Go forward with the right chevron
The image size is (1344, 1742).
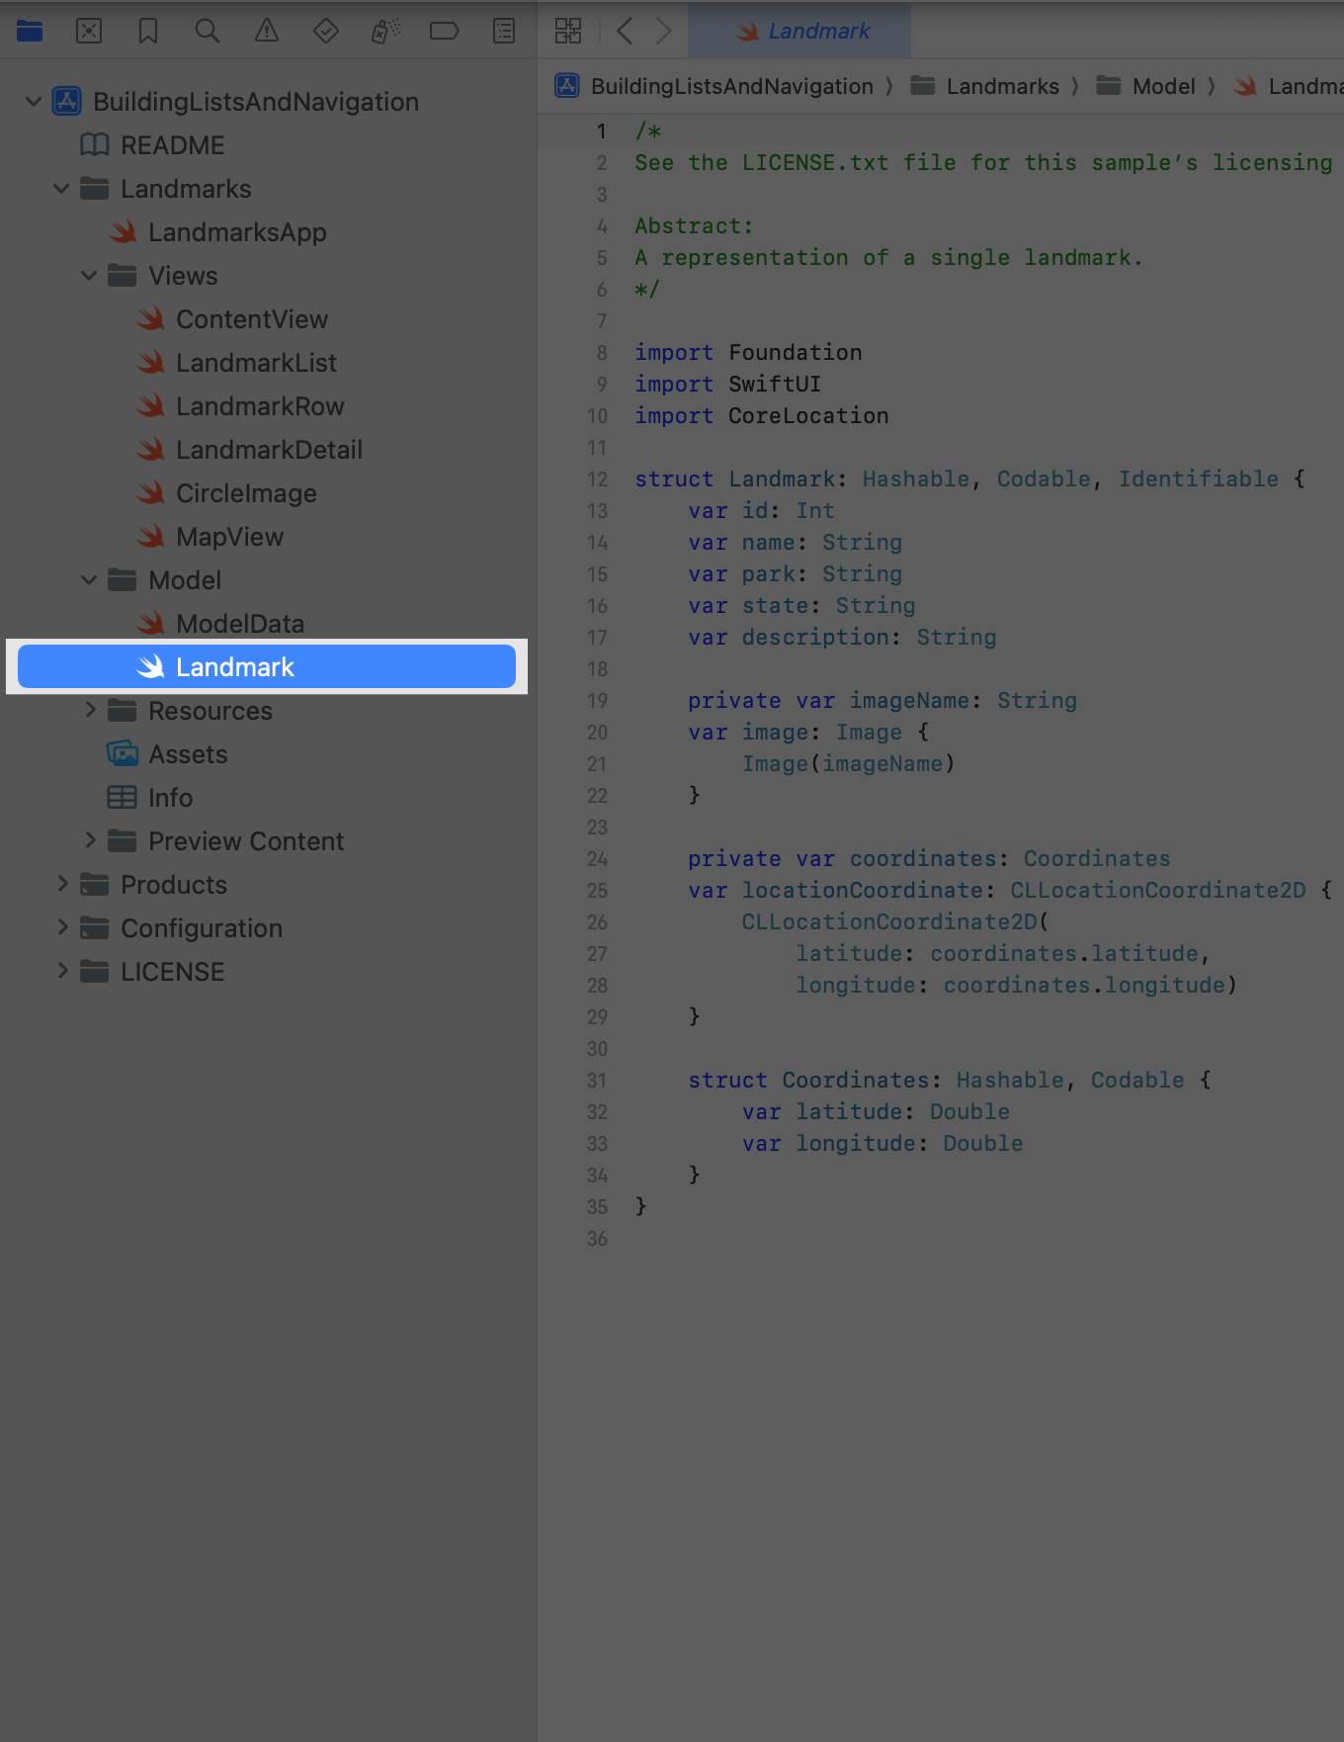click(664, 32)
